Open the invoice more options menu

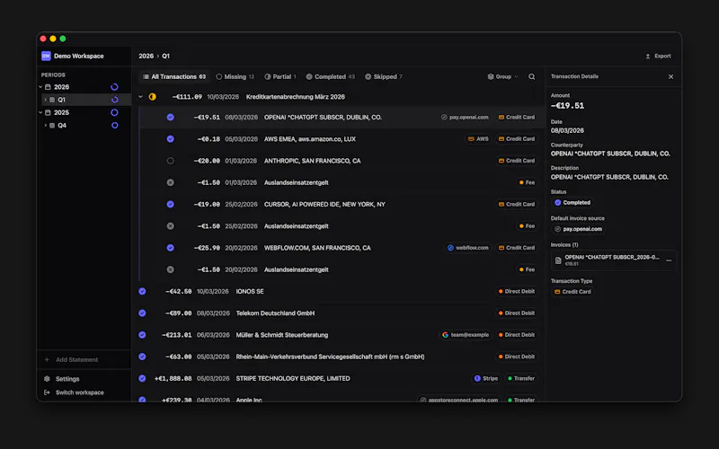coord(669,260)
